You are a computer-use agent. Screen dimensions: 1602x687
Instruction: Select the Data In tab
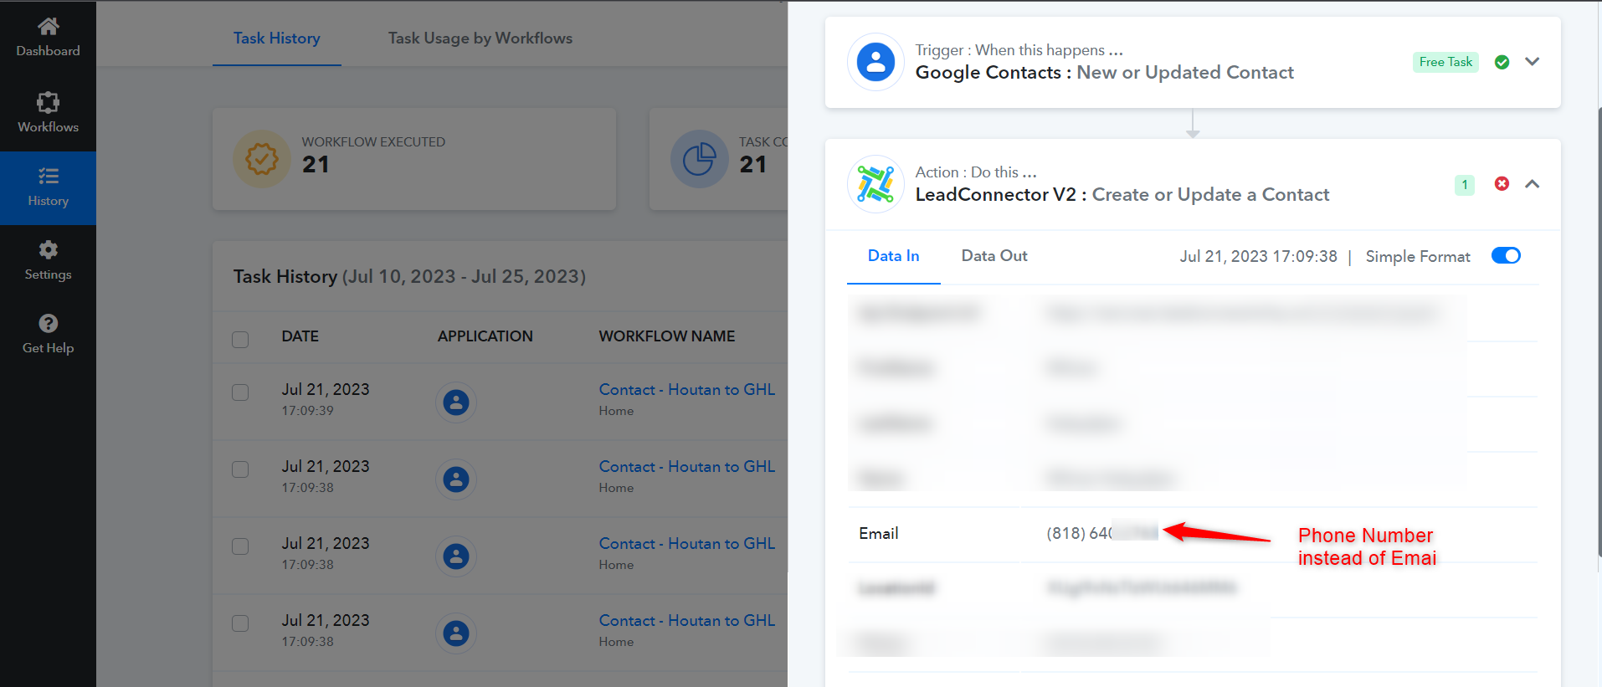[893, 256]
